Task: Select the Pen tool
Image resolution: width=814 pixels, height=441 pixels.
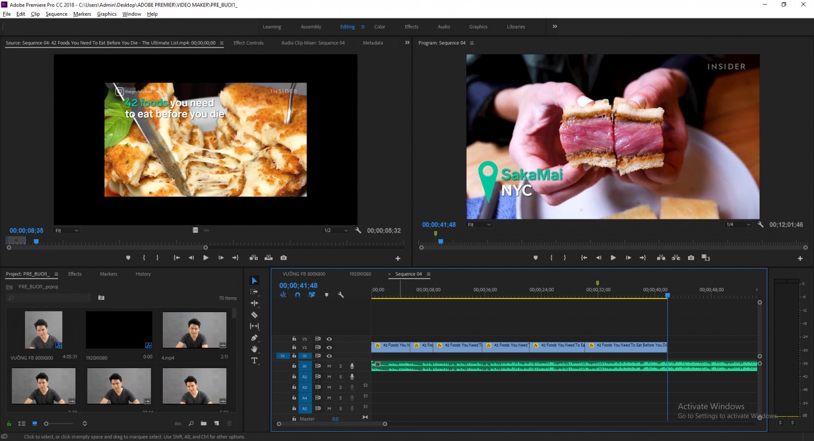Action: (255, 337)
